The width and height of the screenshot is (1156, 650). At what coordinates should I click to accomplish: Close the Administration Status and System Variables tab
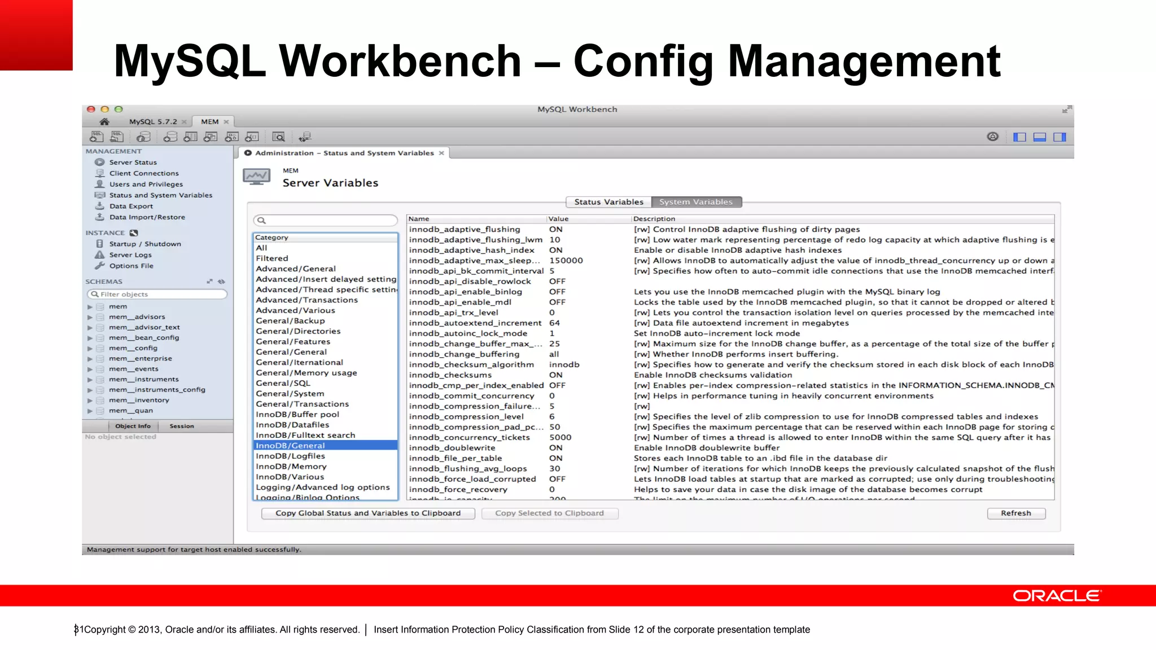441,153
